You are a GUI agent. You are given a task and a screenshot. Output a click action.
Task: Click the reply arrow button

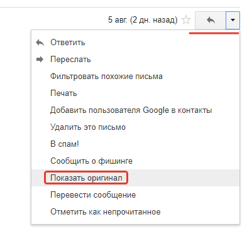point(211,20)
